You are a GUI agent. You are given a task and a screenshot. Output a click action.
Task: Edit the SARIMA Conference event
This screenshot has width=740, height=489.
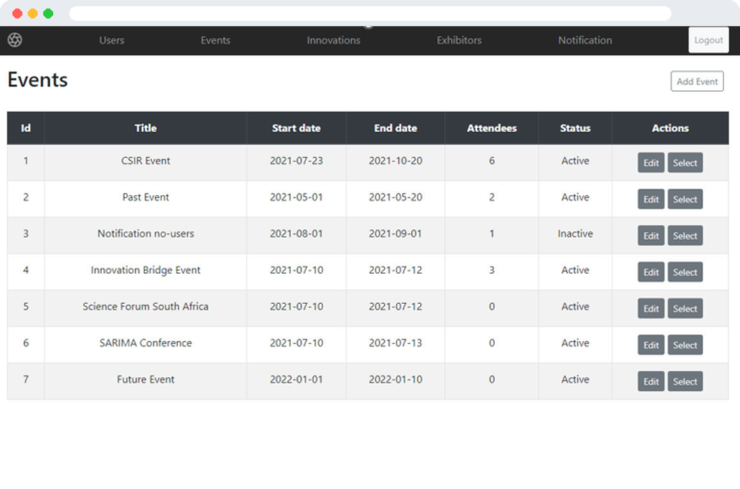click(x=651, y=345)
